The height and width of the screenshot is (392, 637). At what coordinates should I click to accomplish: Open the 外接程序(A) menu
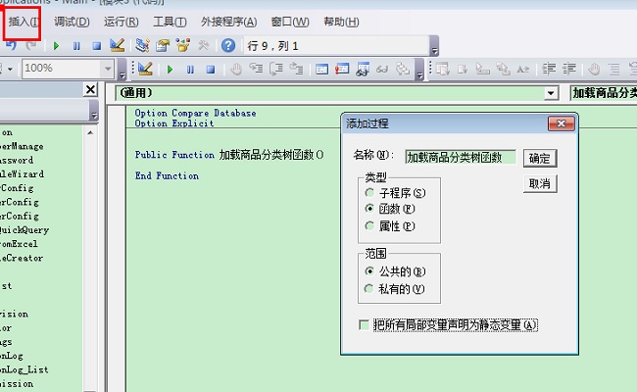[228, 22]
